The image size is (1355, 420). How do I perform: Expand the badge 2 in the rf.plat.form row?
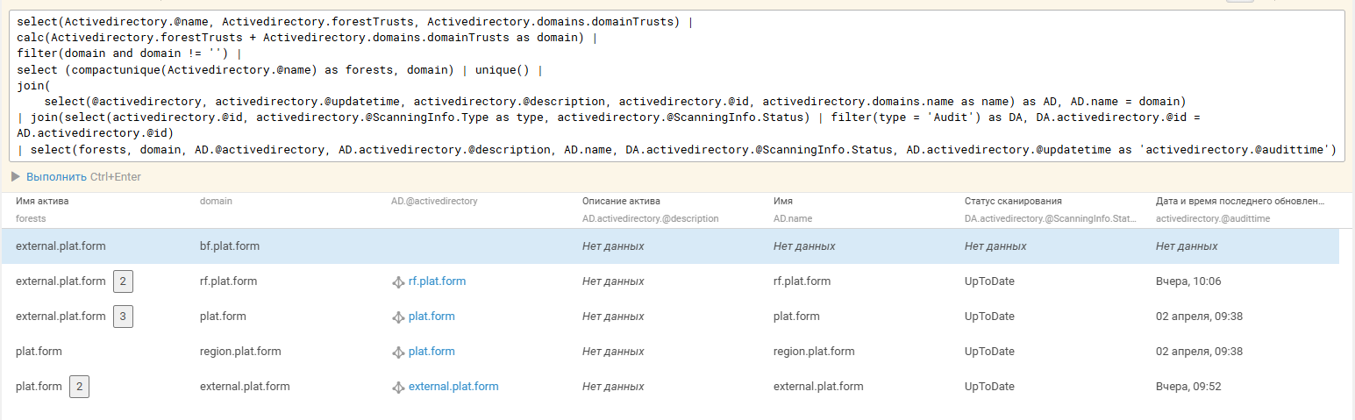click(123, 281)
